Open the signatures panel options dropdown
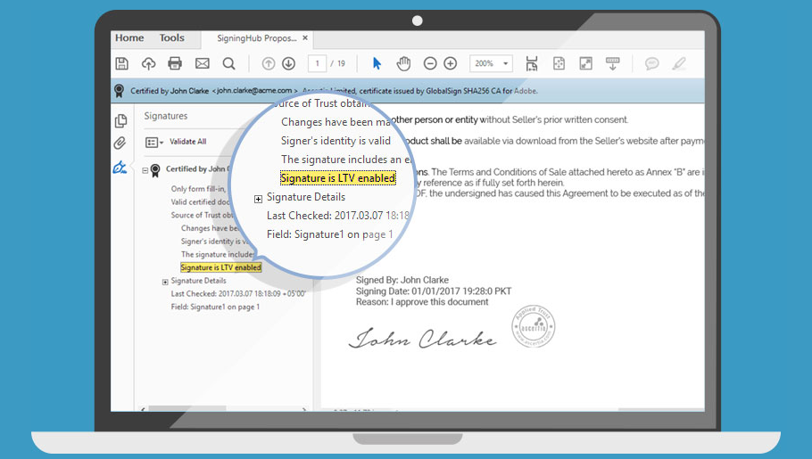The image size is (812, 459). pos(153,142)
